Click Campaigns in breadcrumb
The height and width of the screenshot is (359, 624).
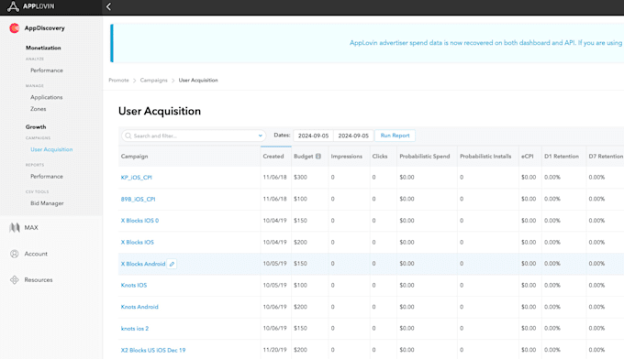[x=153, y=81]
